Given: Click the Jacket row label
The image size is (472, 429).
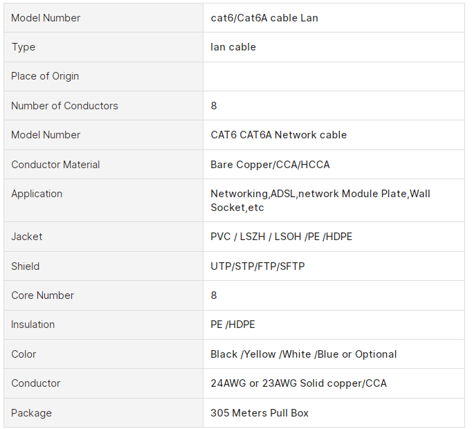Looking at the screenshot, I should pyautogui.click(x=27, y=237).
